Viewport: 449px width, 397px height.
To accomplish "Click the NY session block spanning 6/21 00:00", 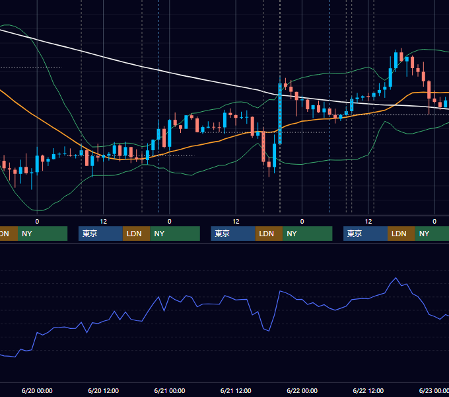I will [175, 234].
